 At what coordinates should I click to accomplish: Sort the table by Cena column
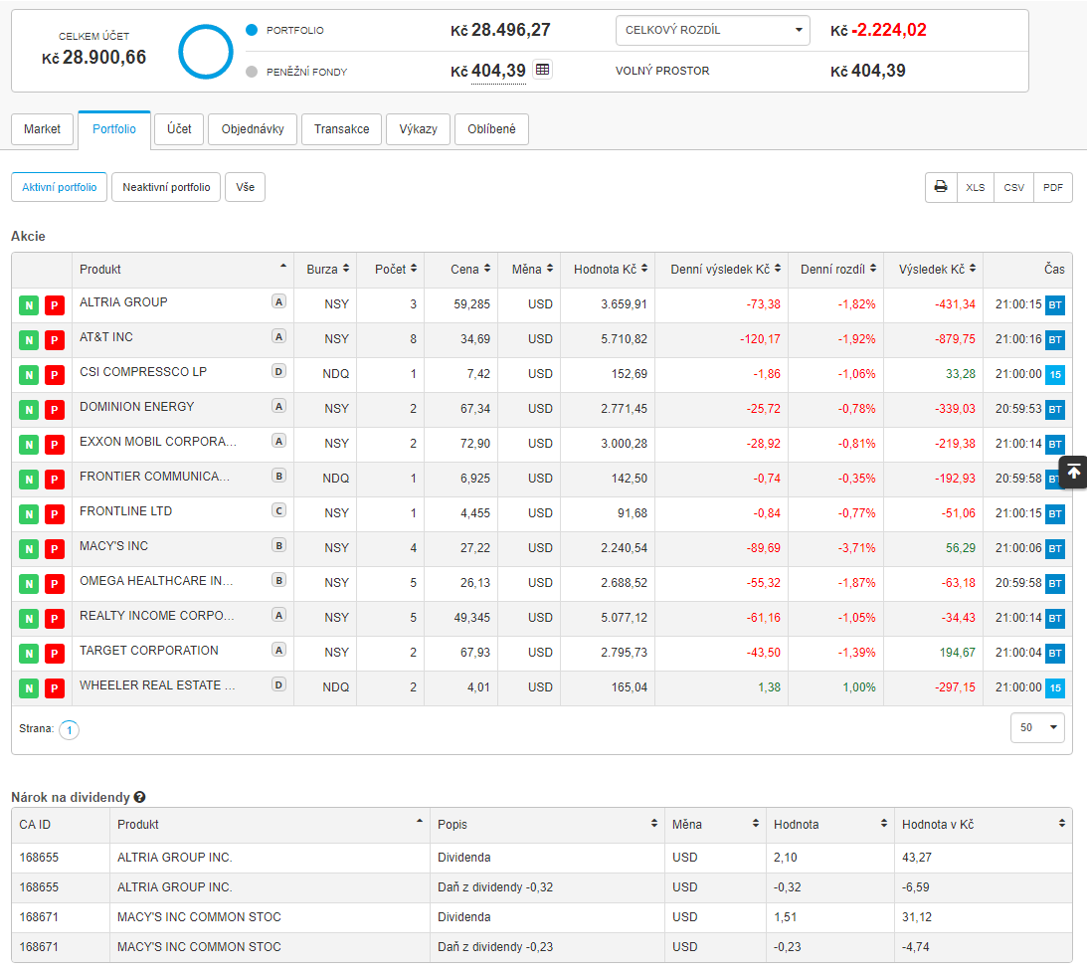pos(461,269)
